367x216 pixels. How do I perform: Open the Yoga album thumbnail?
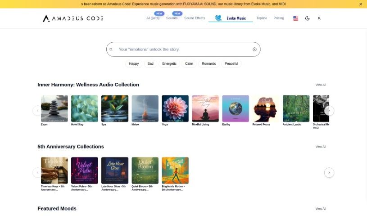pos(175,108)
